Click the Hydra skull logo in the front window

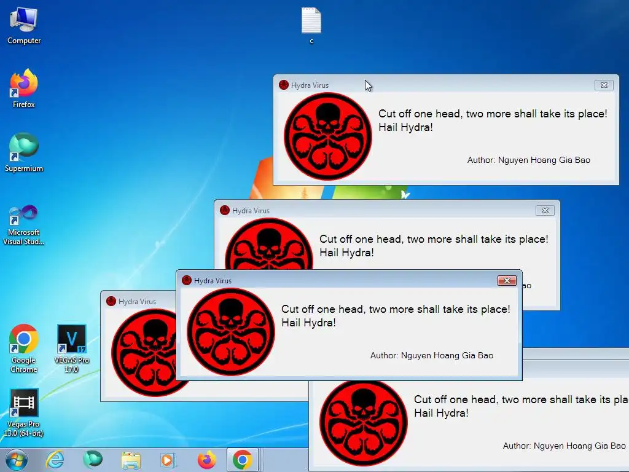click(x=231, y=332)
